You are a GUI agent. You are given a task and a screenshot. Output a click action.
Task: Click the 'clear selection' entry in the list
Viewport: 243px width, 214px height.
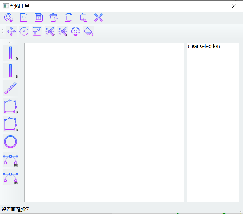[x=204, y=46]
